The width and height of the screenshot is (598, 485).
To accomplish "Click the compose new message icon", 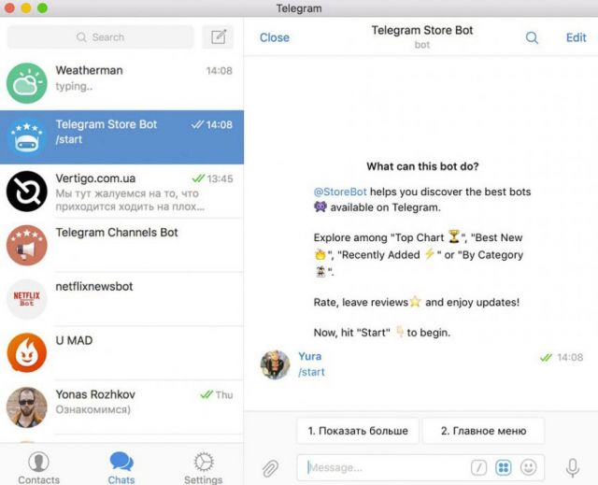I will tap(218, 37).
